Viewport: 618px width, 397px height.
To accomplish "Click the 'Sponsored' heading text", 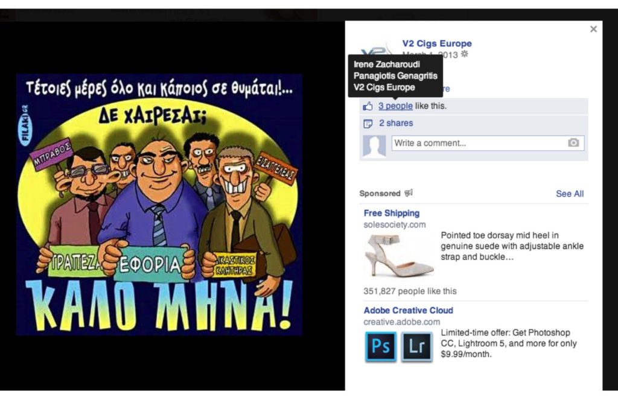I will pos(380,194).
